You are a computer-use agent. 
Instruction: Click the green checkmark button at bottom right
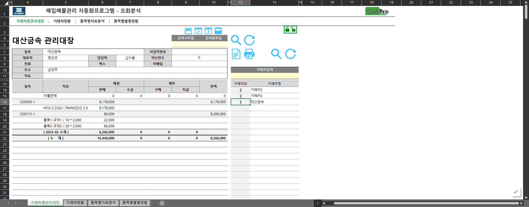516,192
